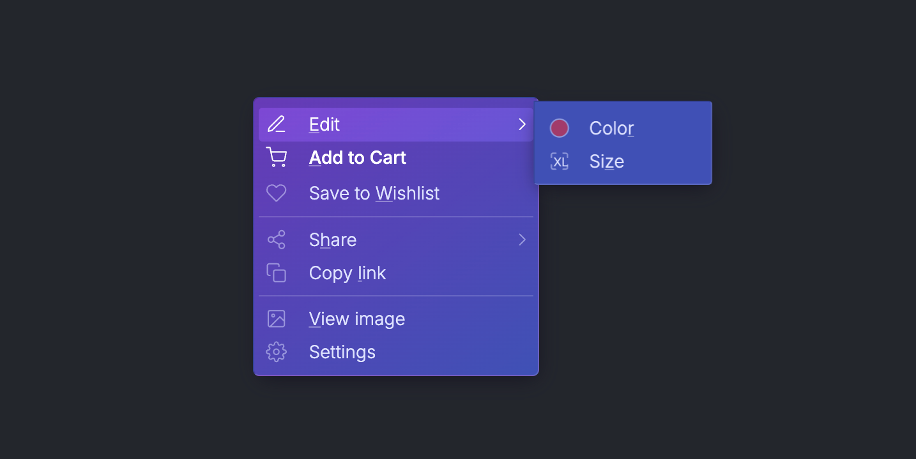This screenshot has width=916, height=459.
Task: Click the copy icon beside Copy link
Action: [x=276, y=273]
